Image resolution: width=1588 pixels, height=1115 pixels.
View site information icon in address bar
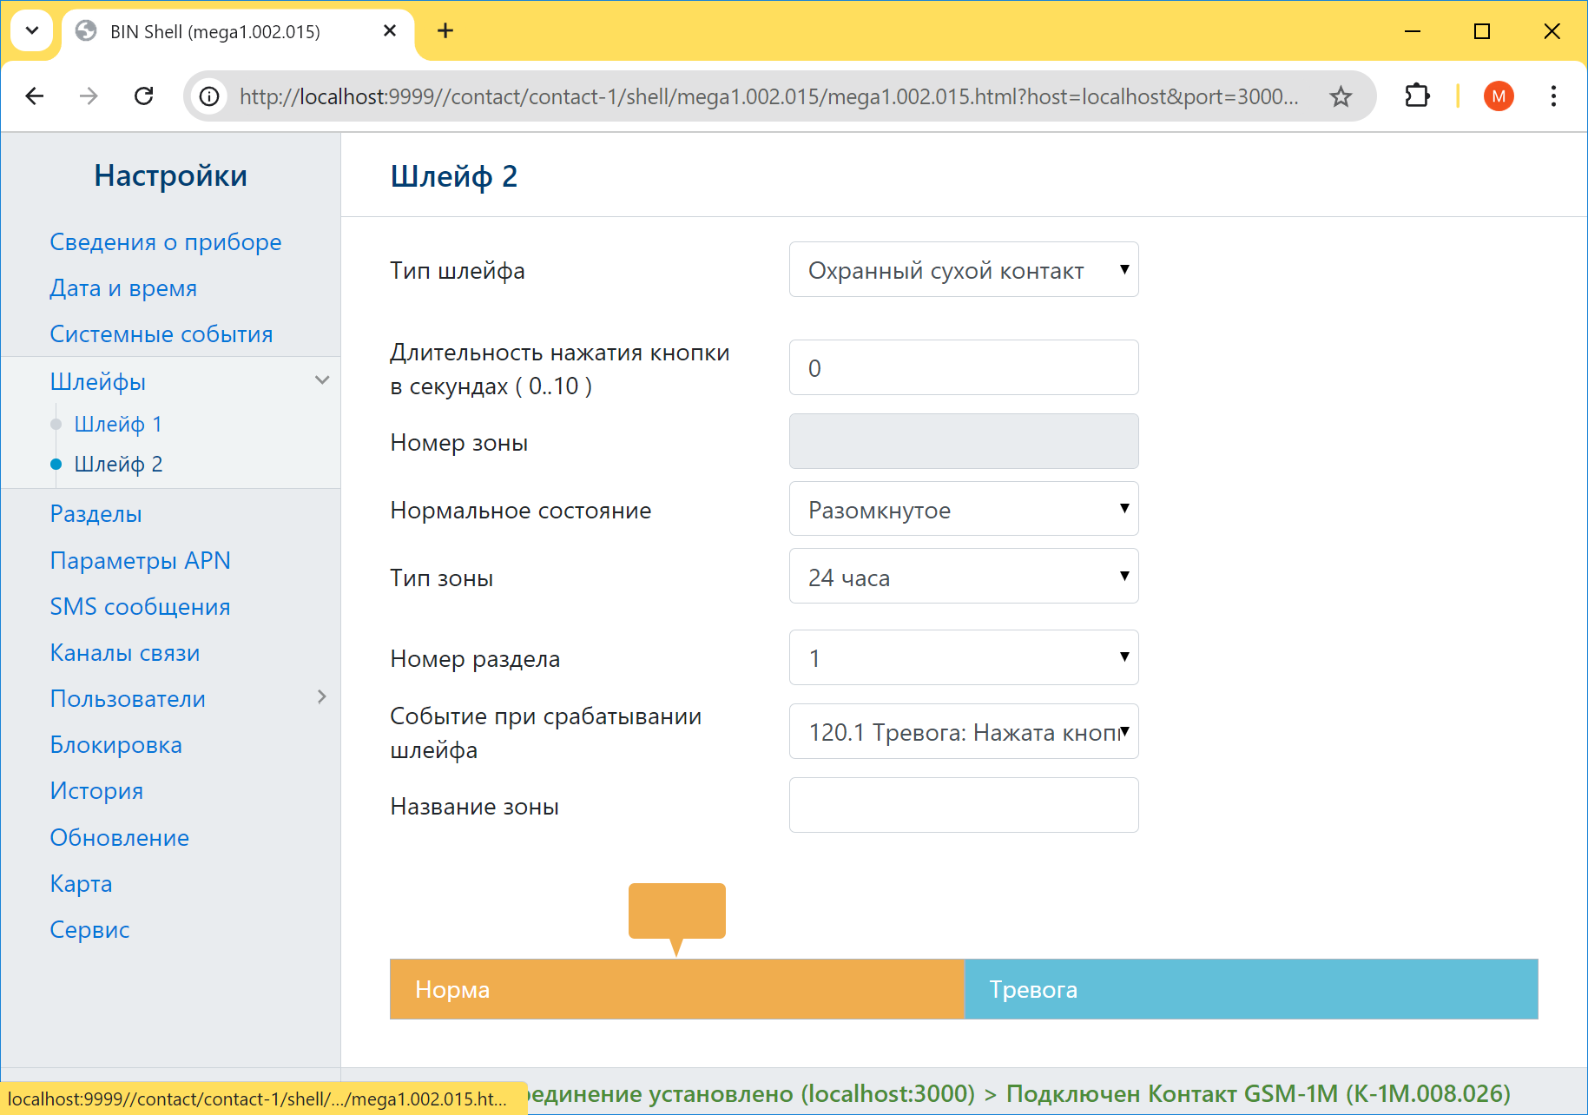(209, 96)
